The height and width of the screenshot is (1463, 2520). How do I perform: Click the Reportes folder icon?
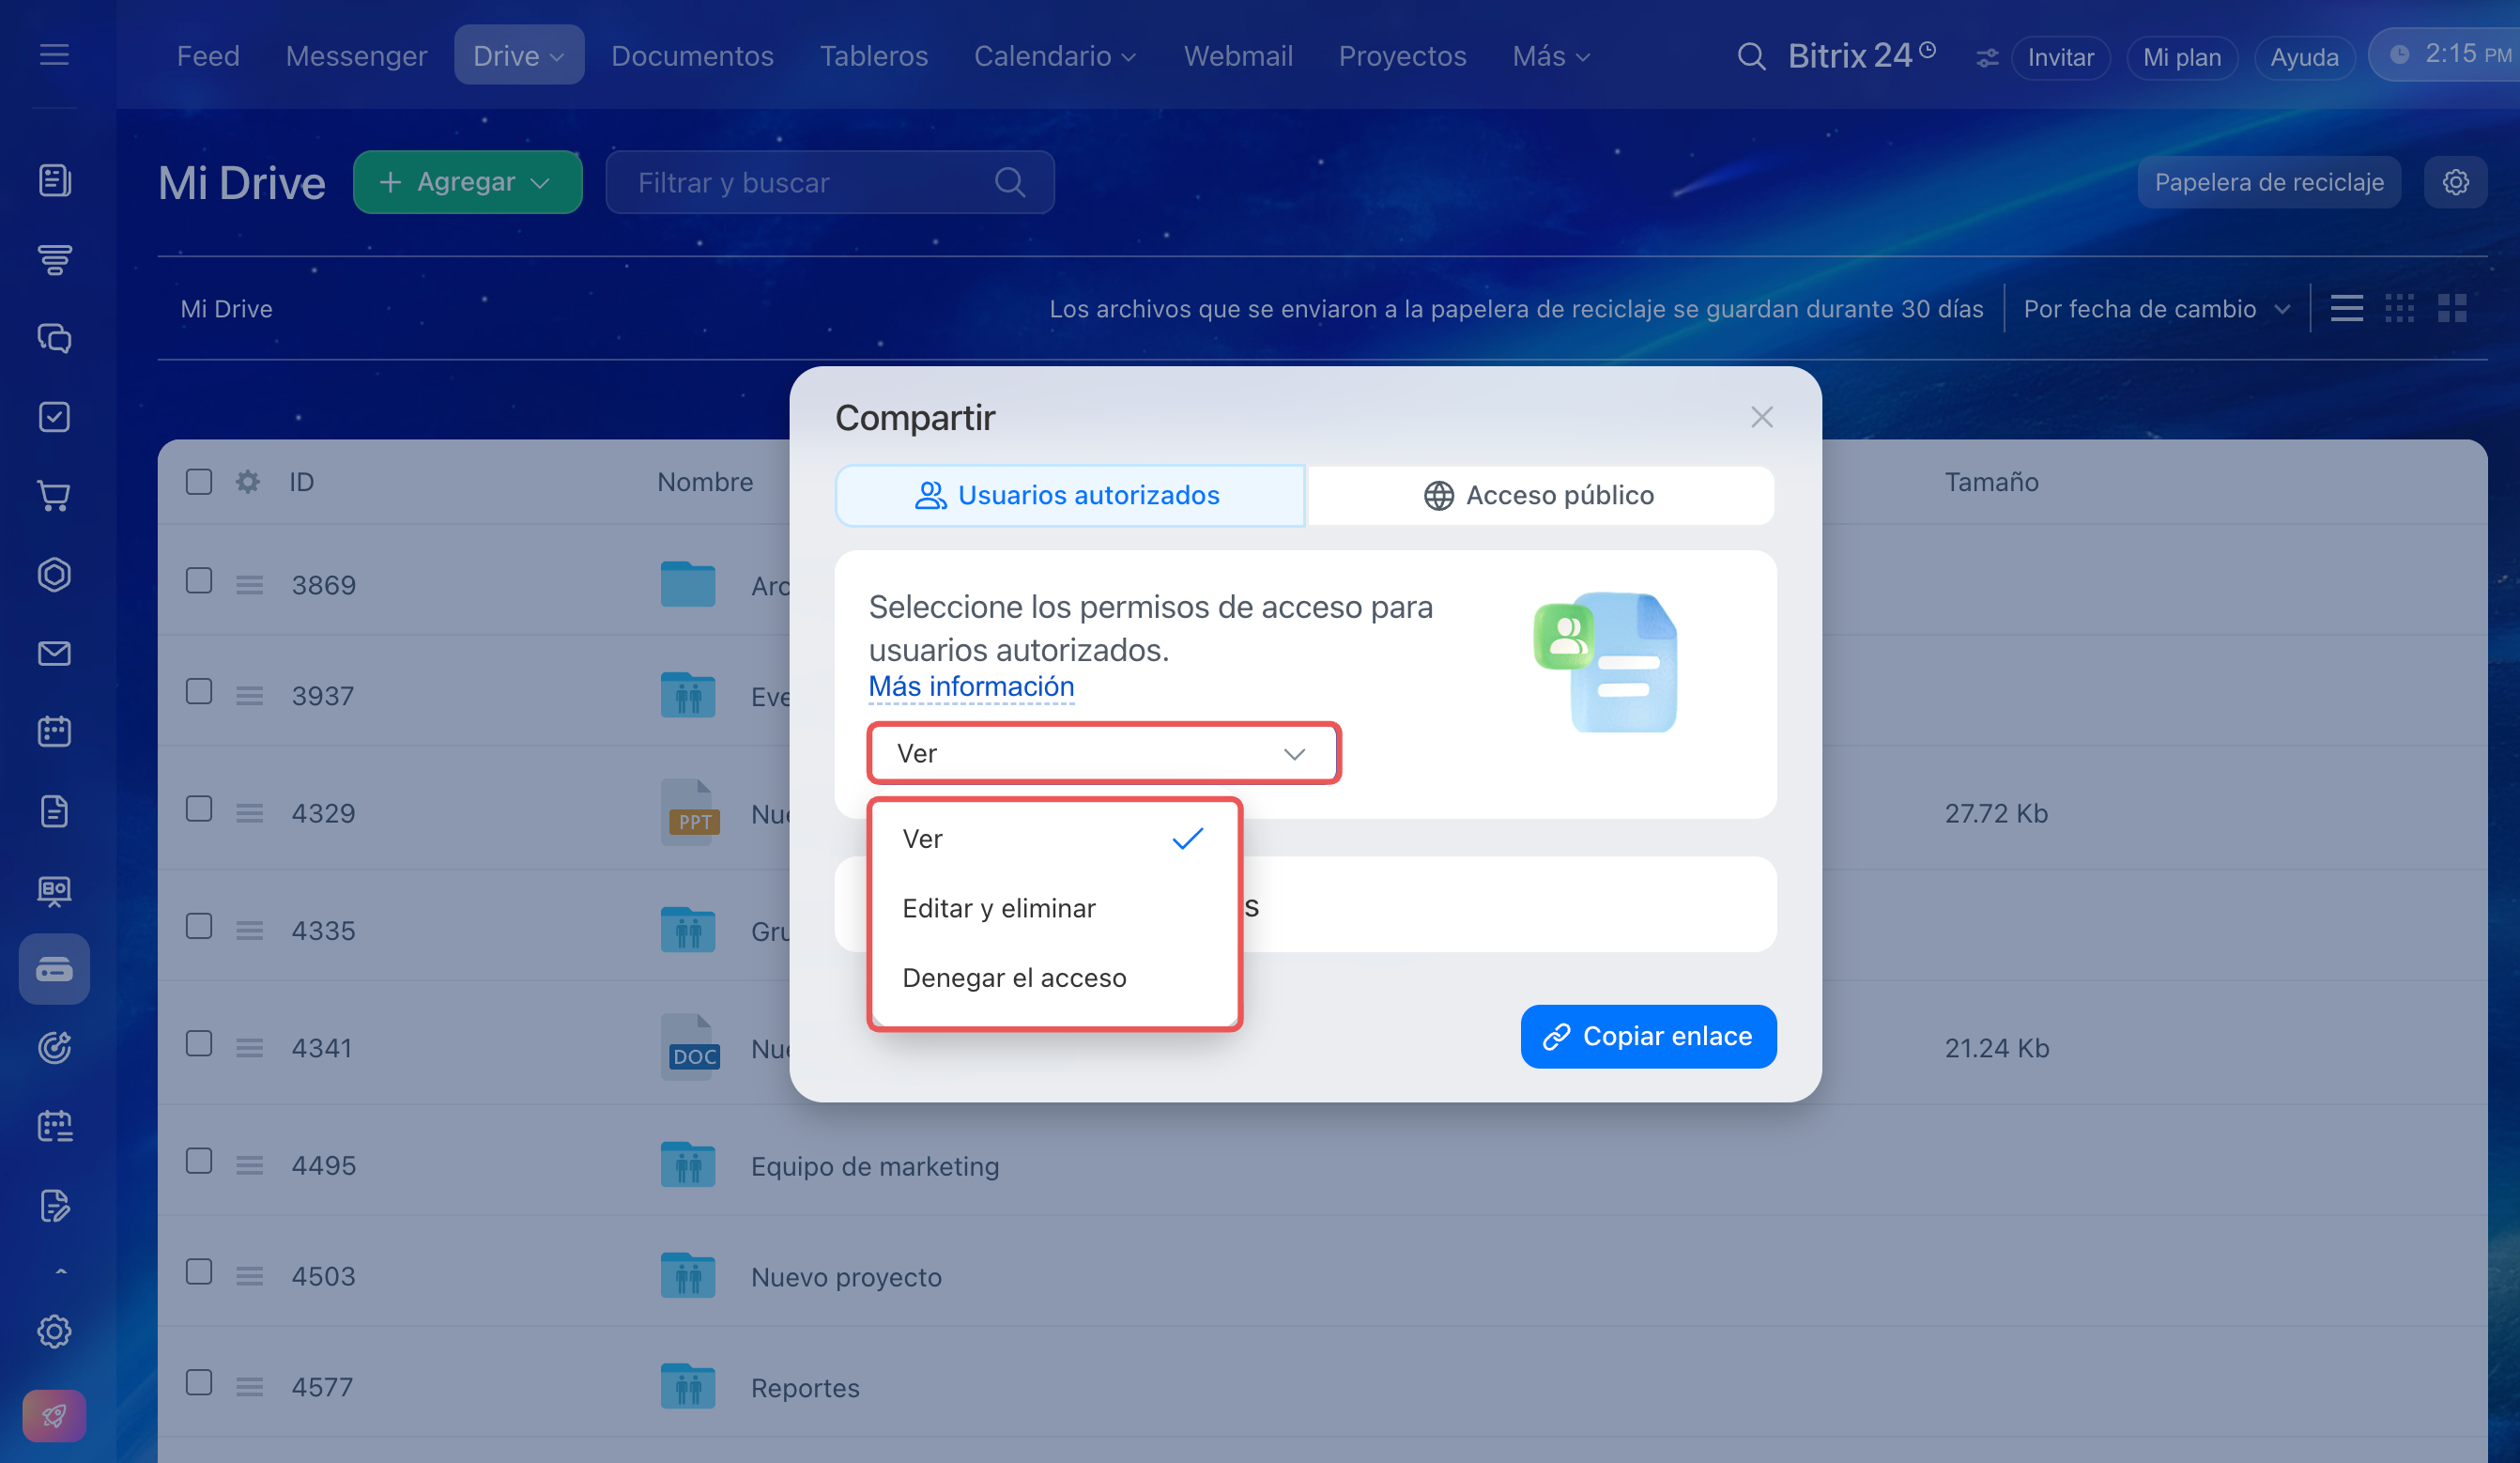tap(688, 1387)
